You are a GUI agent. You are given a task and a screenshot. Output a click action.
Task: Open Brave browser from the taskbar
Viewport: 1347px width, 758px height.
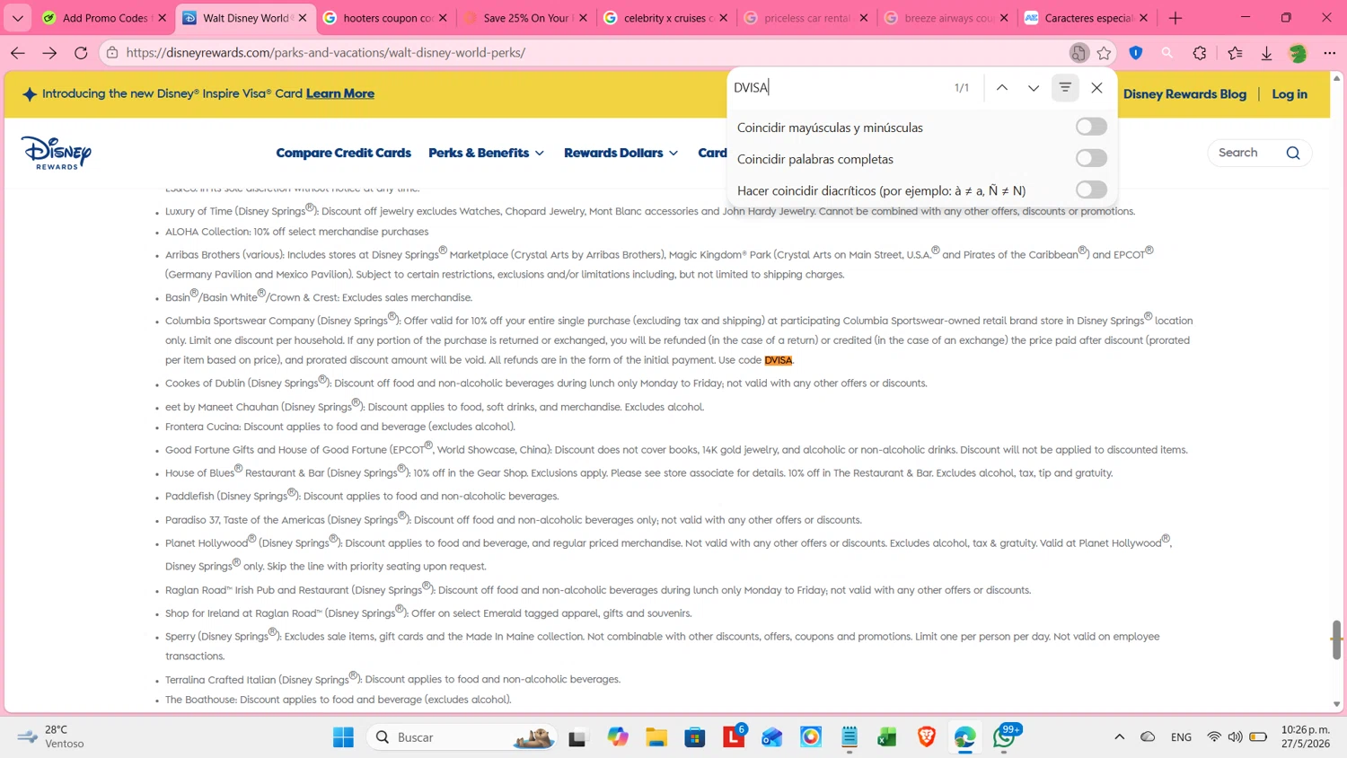(927, 737)
